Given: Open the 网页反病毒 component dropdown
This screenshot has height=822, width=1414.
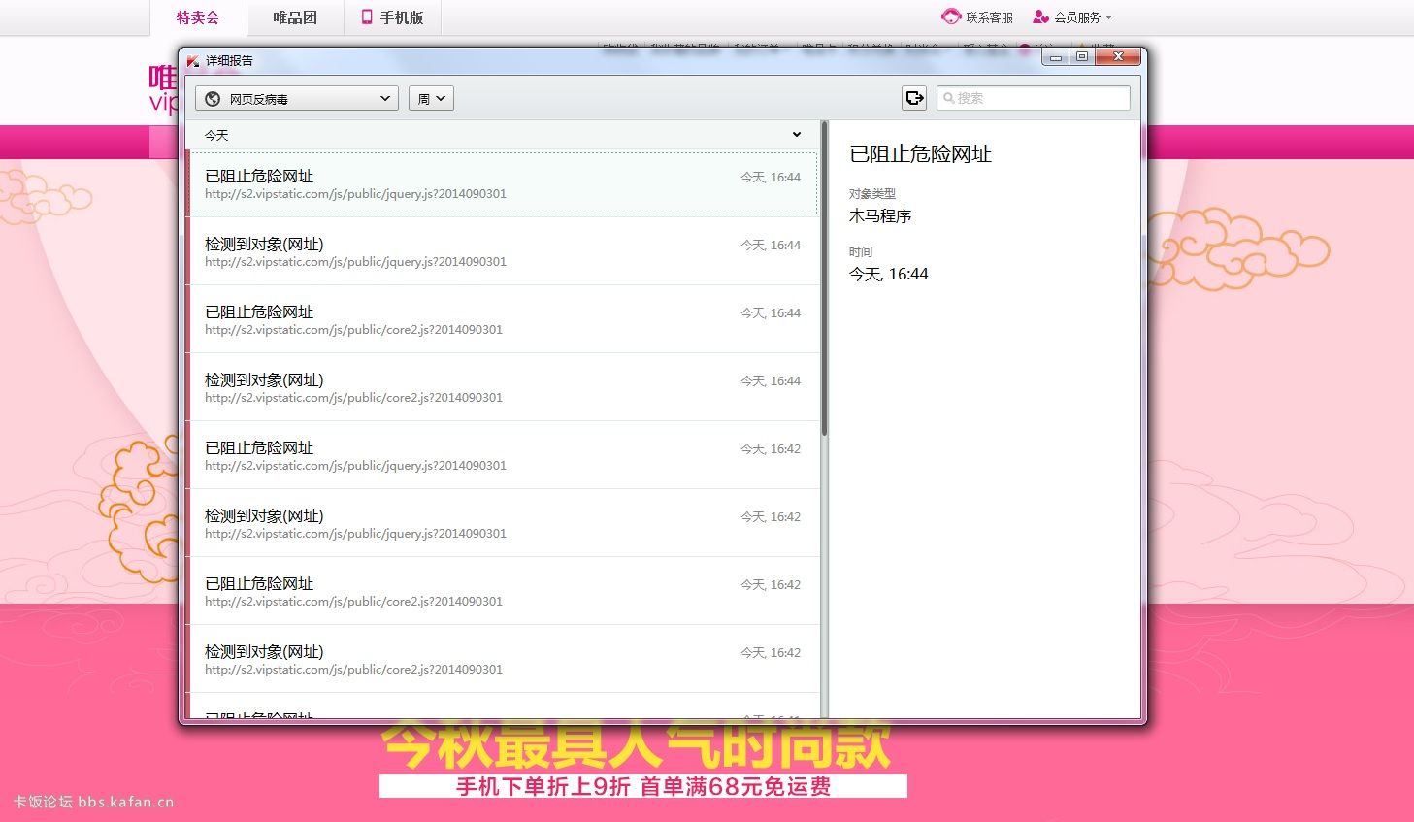Looking at the screenshot, I should click(x=297, y=98).
